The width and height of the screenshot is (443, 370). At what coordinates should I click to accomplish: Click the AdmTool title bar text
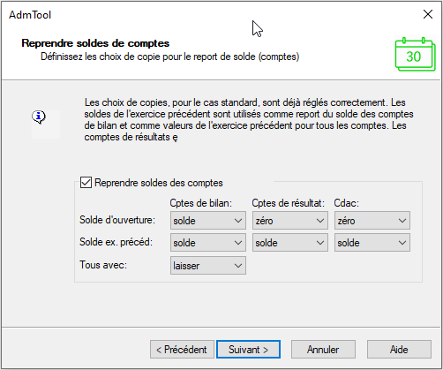[30, 15]
